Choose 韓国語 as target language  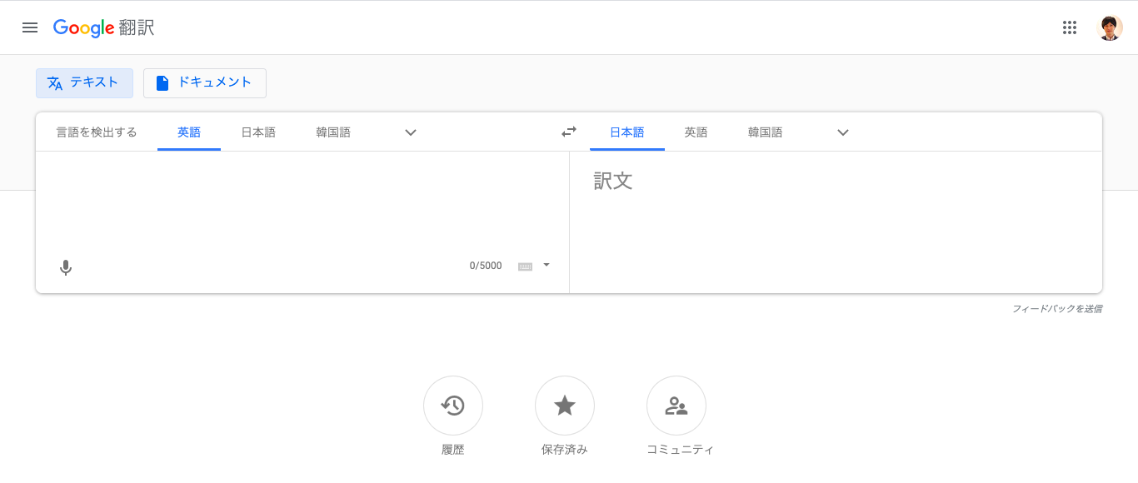coord(765,132)
